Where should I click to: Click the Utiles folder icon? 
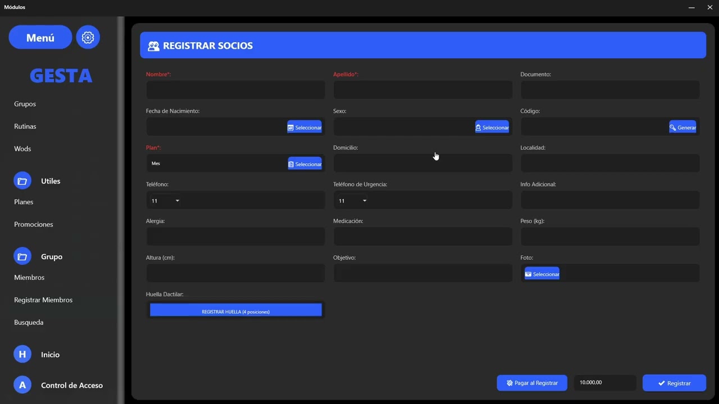click(22, 181)
